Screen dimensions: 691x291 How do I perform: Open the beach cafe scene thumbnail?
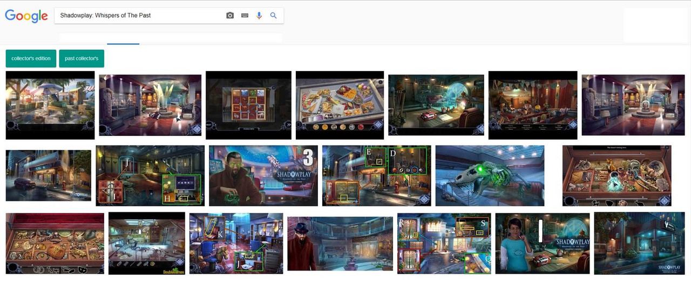pos(50,105)
